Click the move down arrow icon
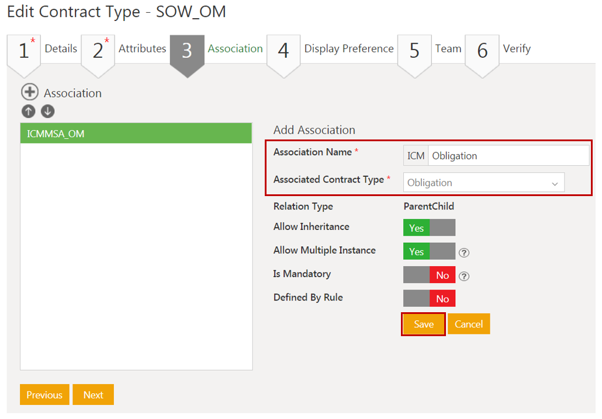The image size is (602, 419). click(47, 111)
